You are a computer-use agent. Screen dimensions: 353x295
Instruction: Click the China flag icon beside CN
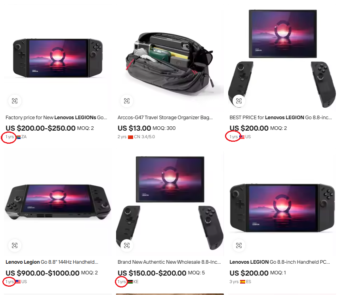(130, 137)
